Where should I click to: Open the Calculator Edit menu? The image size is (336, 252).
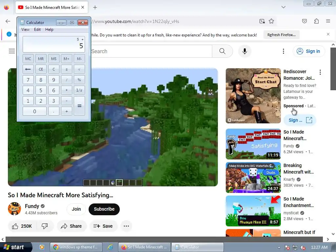(x=37, y=30)
